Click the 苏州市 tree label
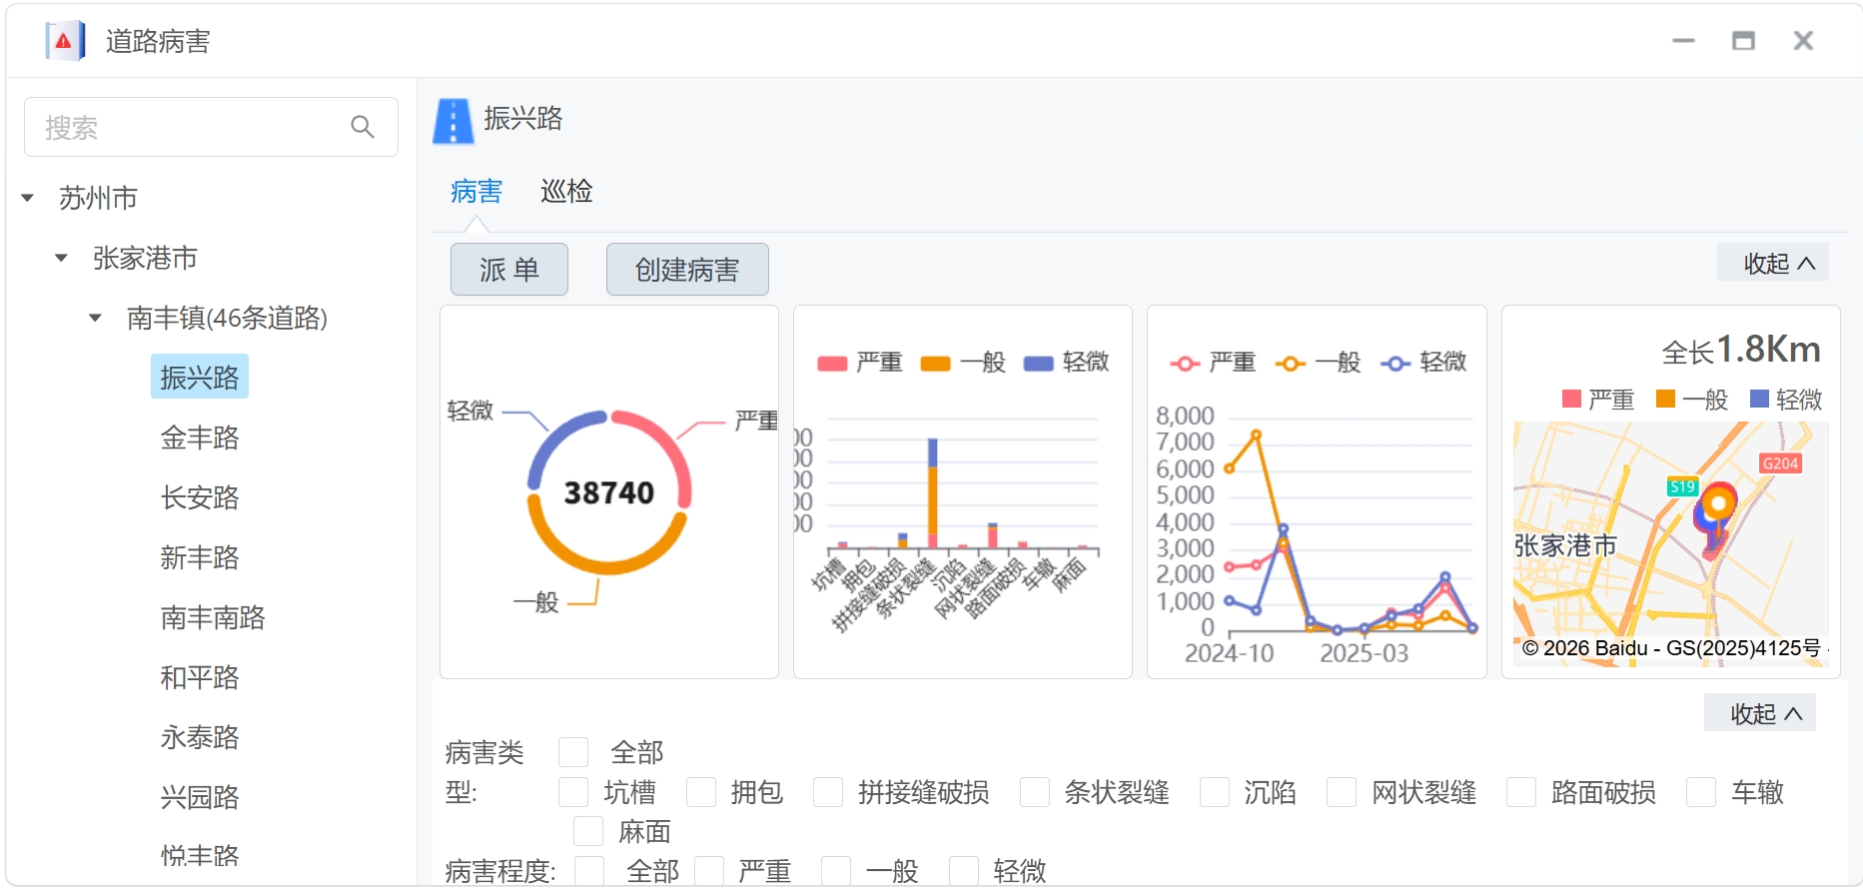 pyautogui.click(x=98, y=198)
